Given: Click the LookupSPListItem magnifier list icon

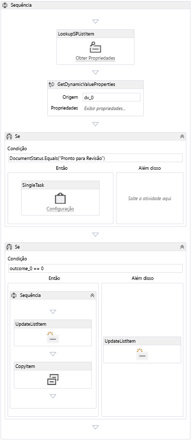Looking at the screenshot, I should point(95,47).
